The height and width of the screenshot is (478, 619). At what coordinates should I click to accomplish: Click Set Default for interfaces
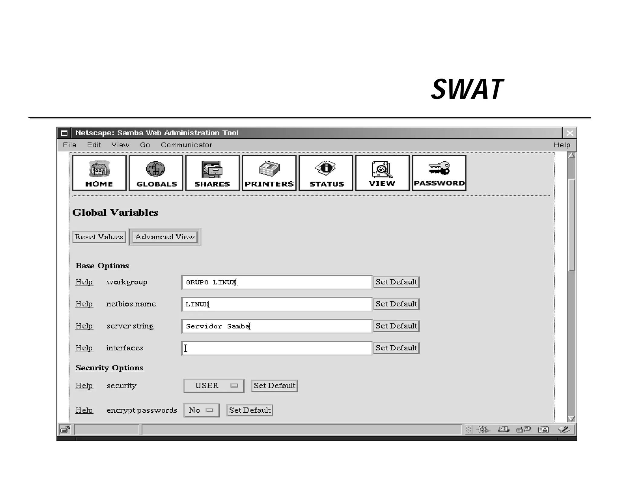tap(396, 348)
